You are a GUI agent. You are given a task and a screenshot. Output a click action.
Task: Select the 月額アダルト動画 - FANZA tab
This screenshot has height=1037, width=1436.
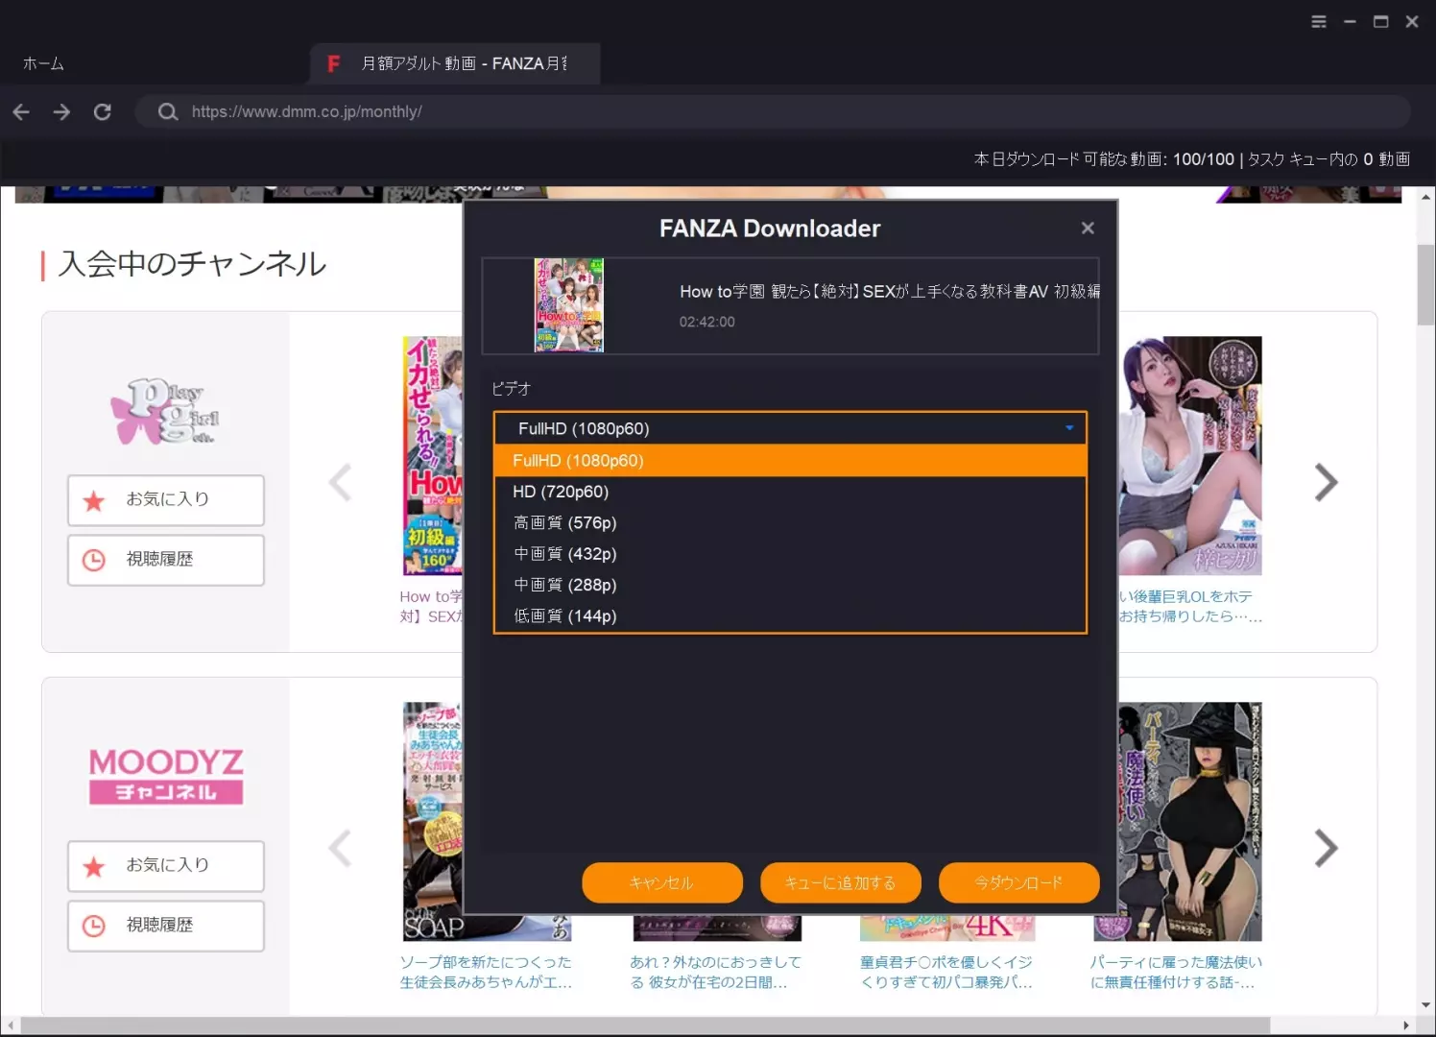(455, 63)
